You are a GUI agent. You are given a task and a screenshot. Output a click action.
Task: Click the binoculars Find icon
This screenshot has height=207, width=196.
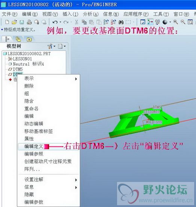click(x=121, y=22)
